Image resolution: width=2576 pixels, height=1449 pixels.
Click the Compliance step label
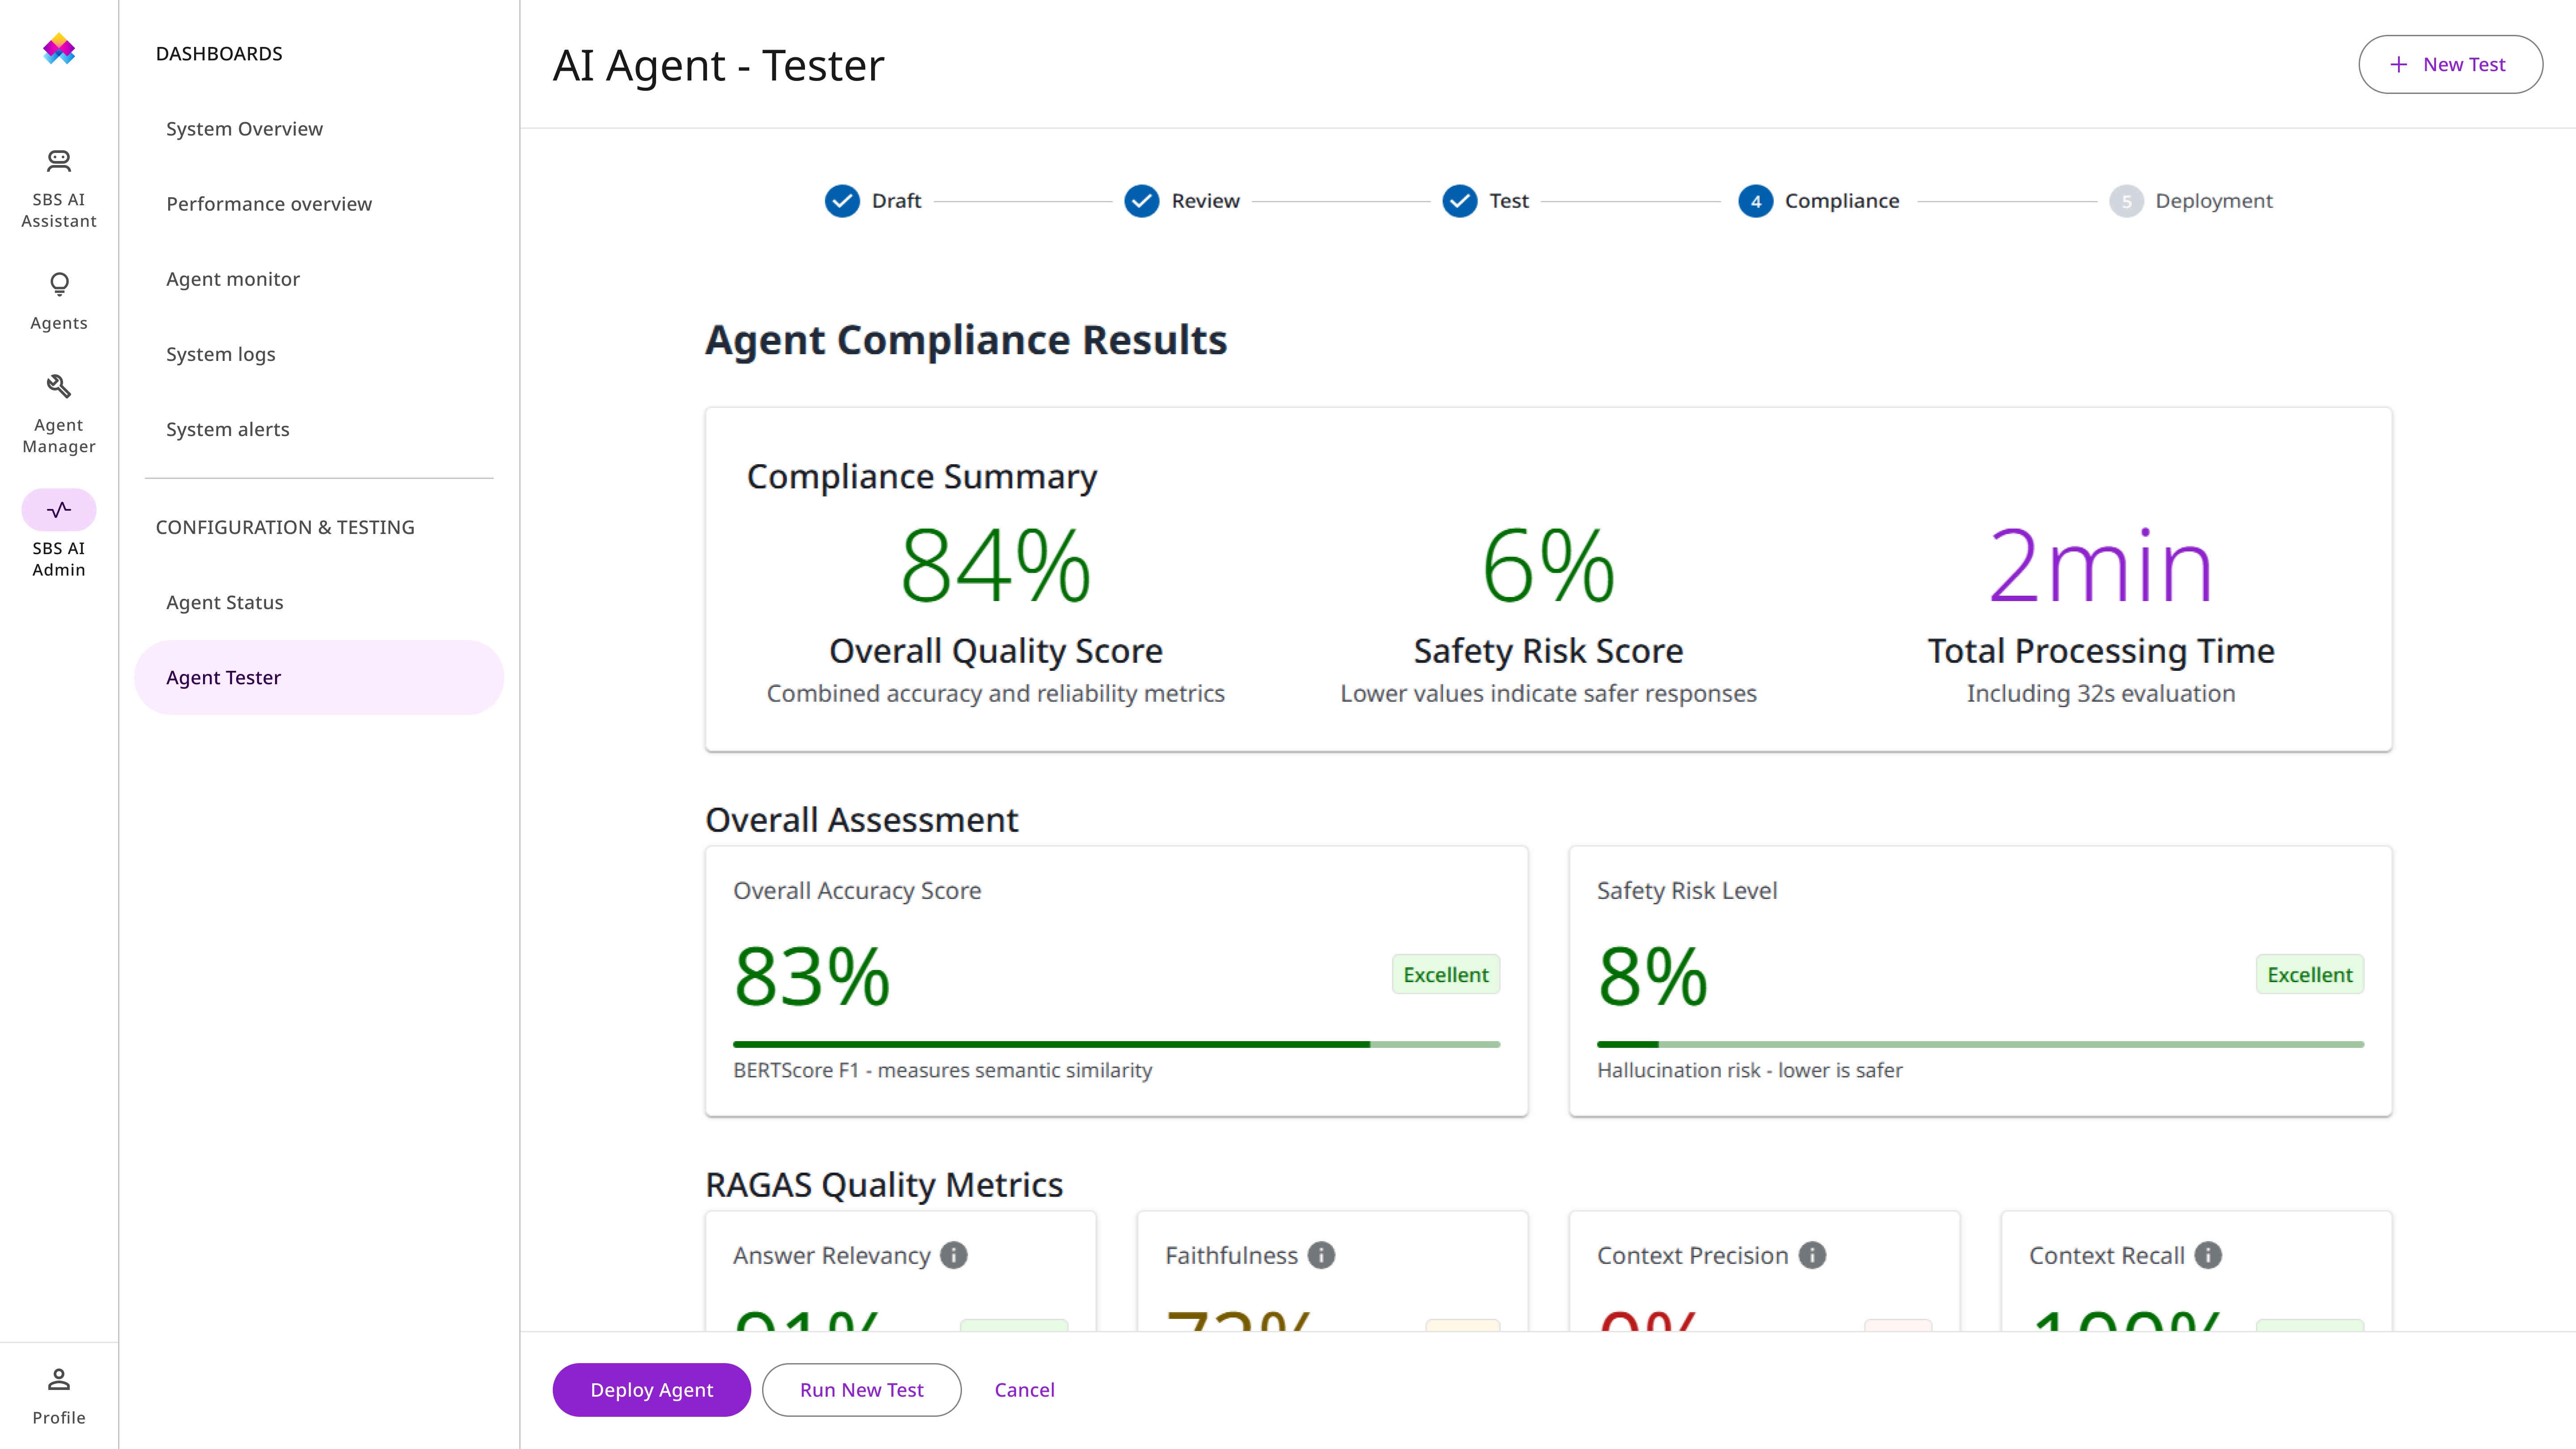(1842, 201)
